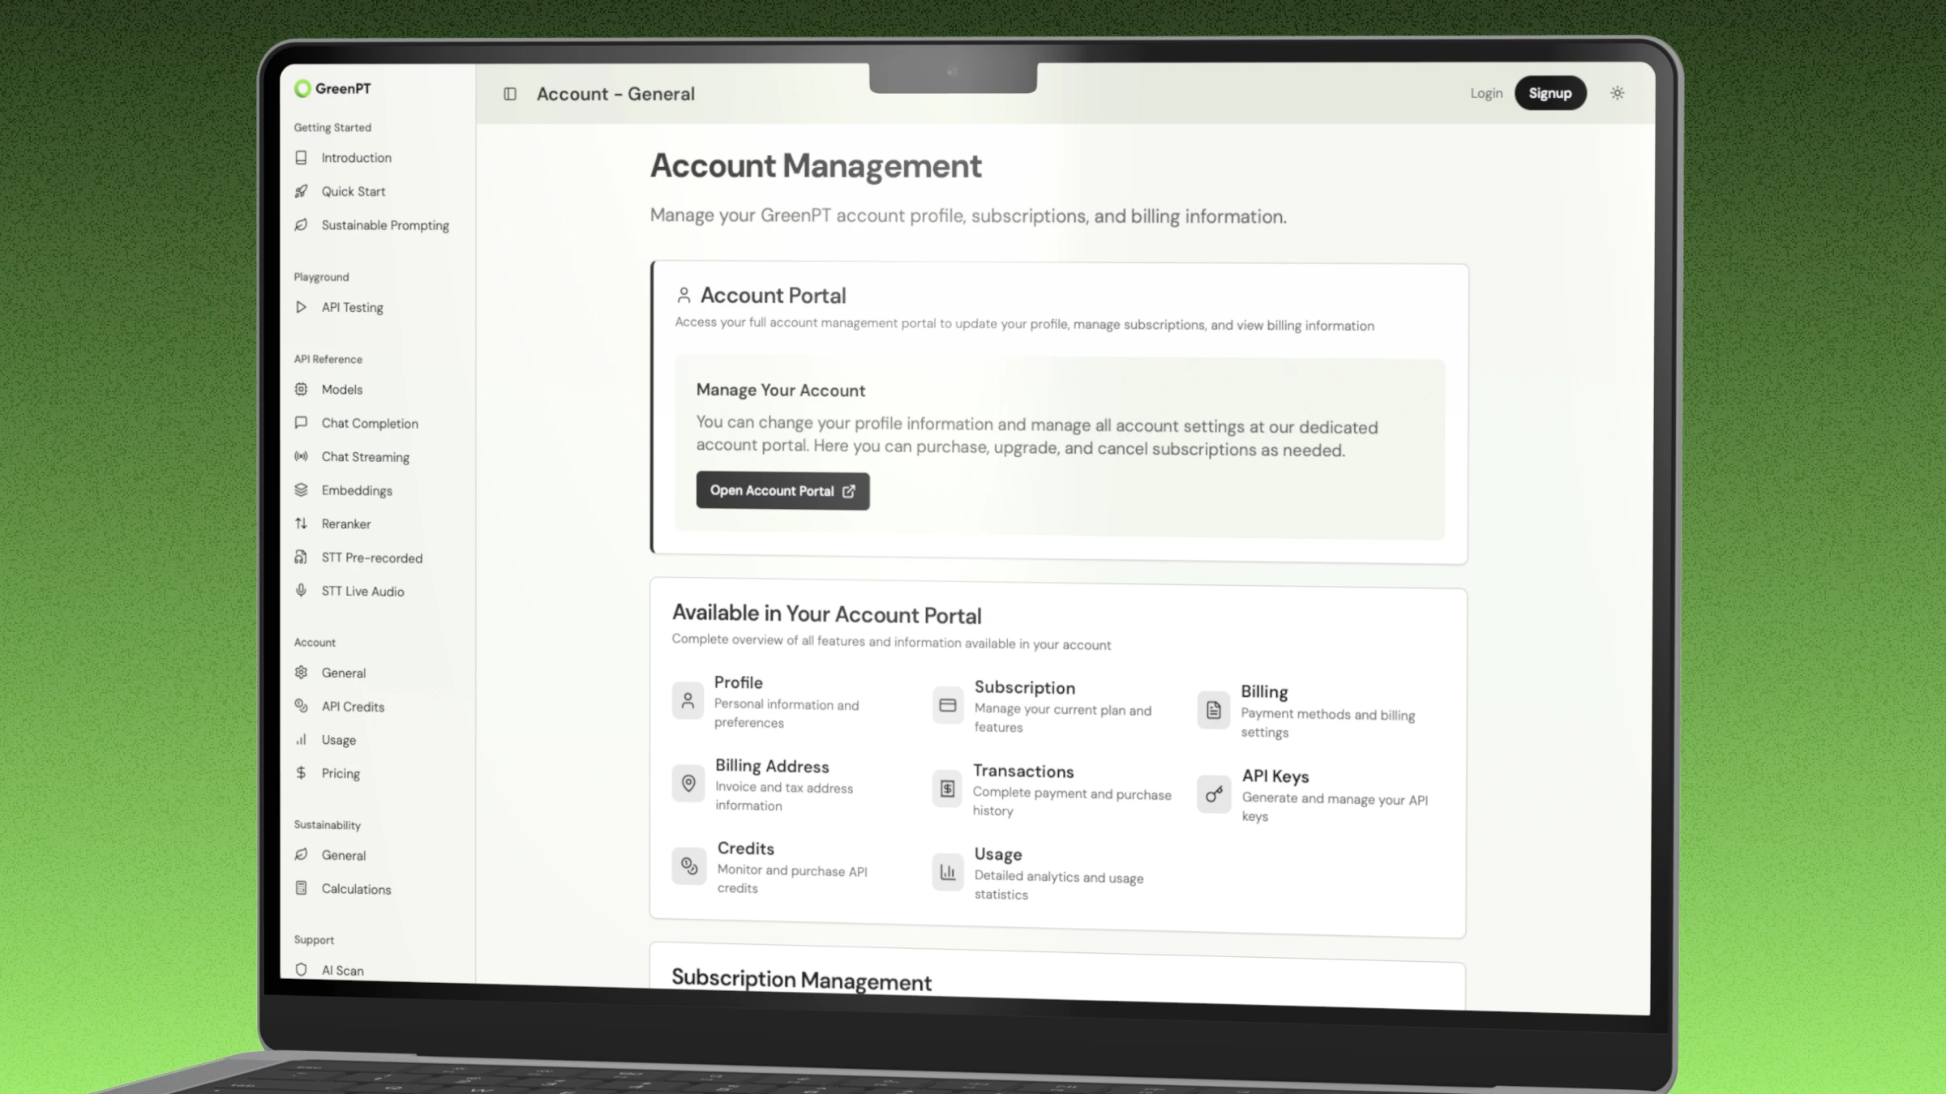Click the Usage analytics bar-chart icon
Image resolution: width=1946 pixels, height=1094 pixels.
click(947, 871)
